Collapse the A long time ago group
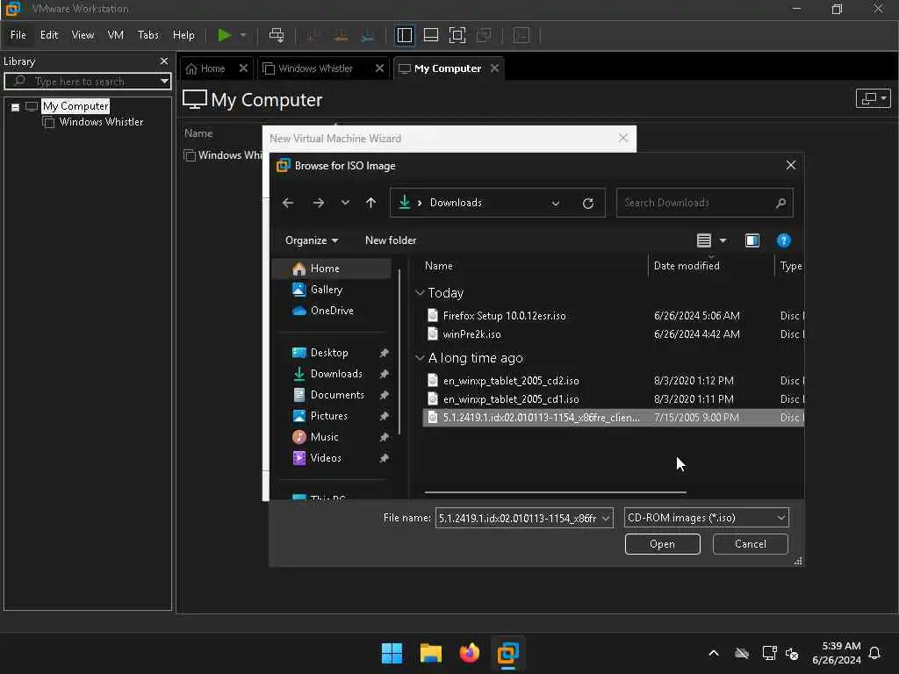The height and width of the screenshot is (674, 899). point(420,358)
